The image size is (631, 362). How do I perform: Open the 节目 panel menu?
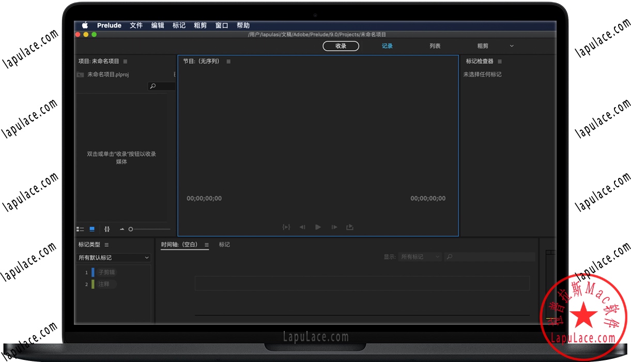[x=228, y=61]
